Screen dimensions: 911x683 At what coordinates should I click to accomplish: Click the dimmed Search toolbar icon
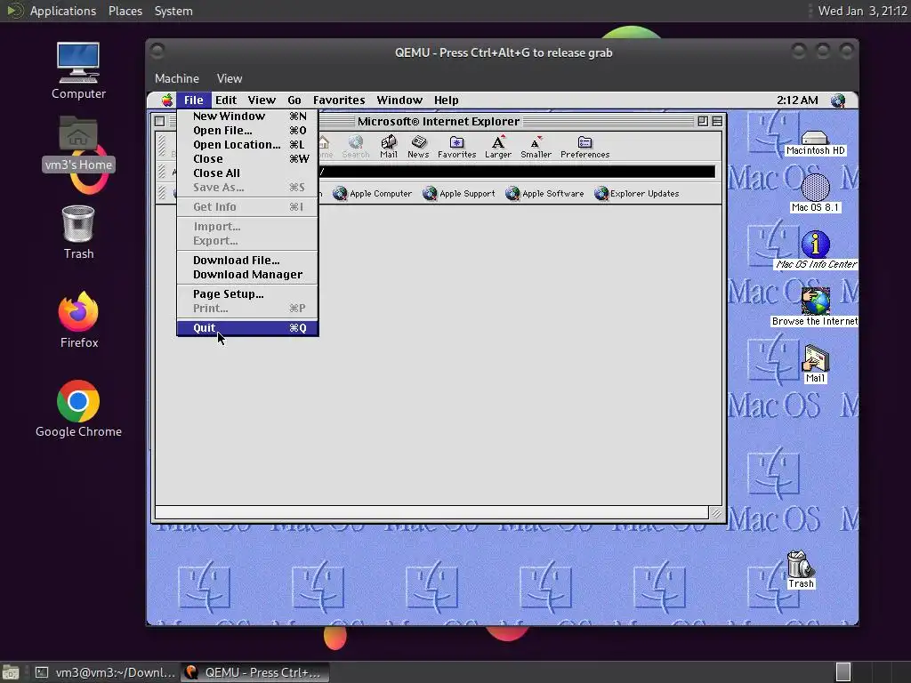coord(356,147)
